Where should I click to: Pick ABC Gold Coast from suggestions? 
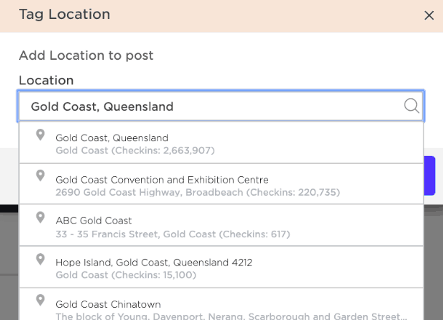(221, 225)
